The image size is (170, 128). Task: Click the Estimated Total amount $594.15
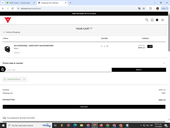point(162,100)
